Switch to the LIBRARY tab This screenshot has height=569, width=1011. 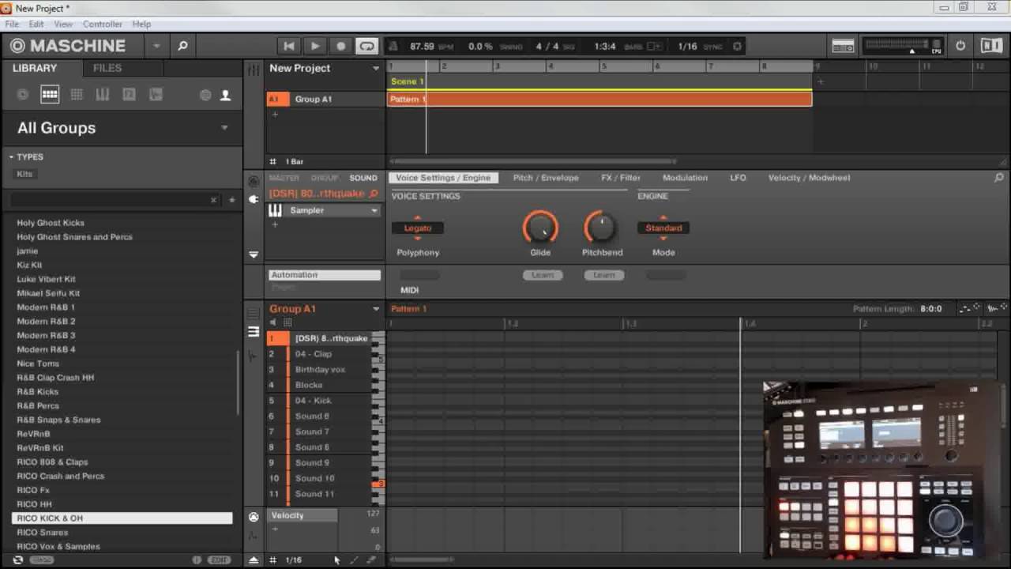tap(35, 68)
